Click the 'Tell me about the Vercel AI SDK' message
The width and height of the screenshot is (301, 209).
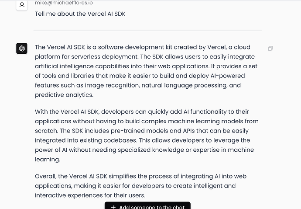(80, 14)
